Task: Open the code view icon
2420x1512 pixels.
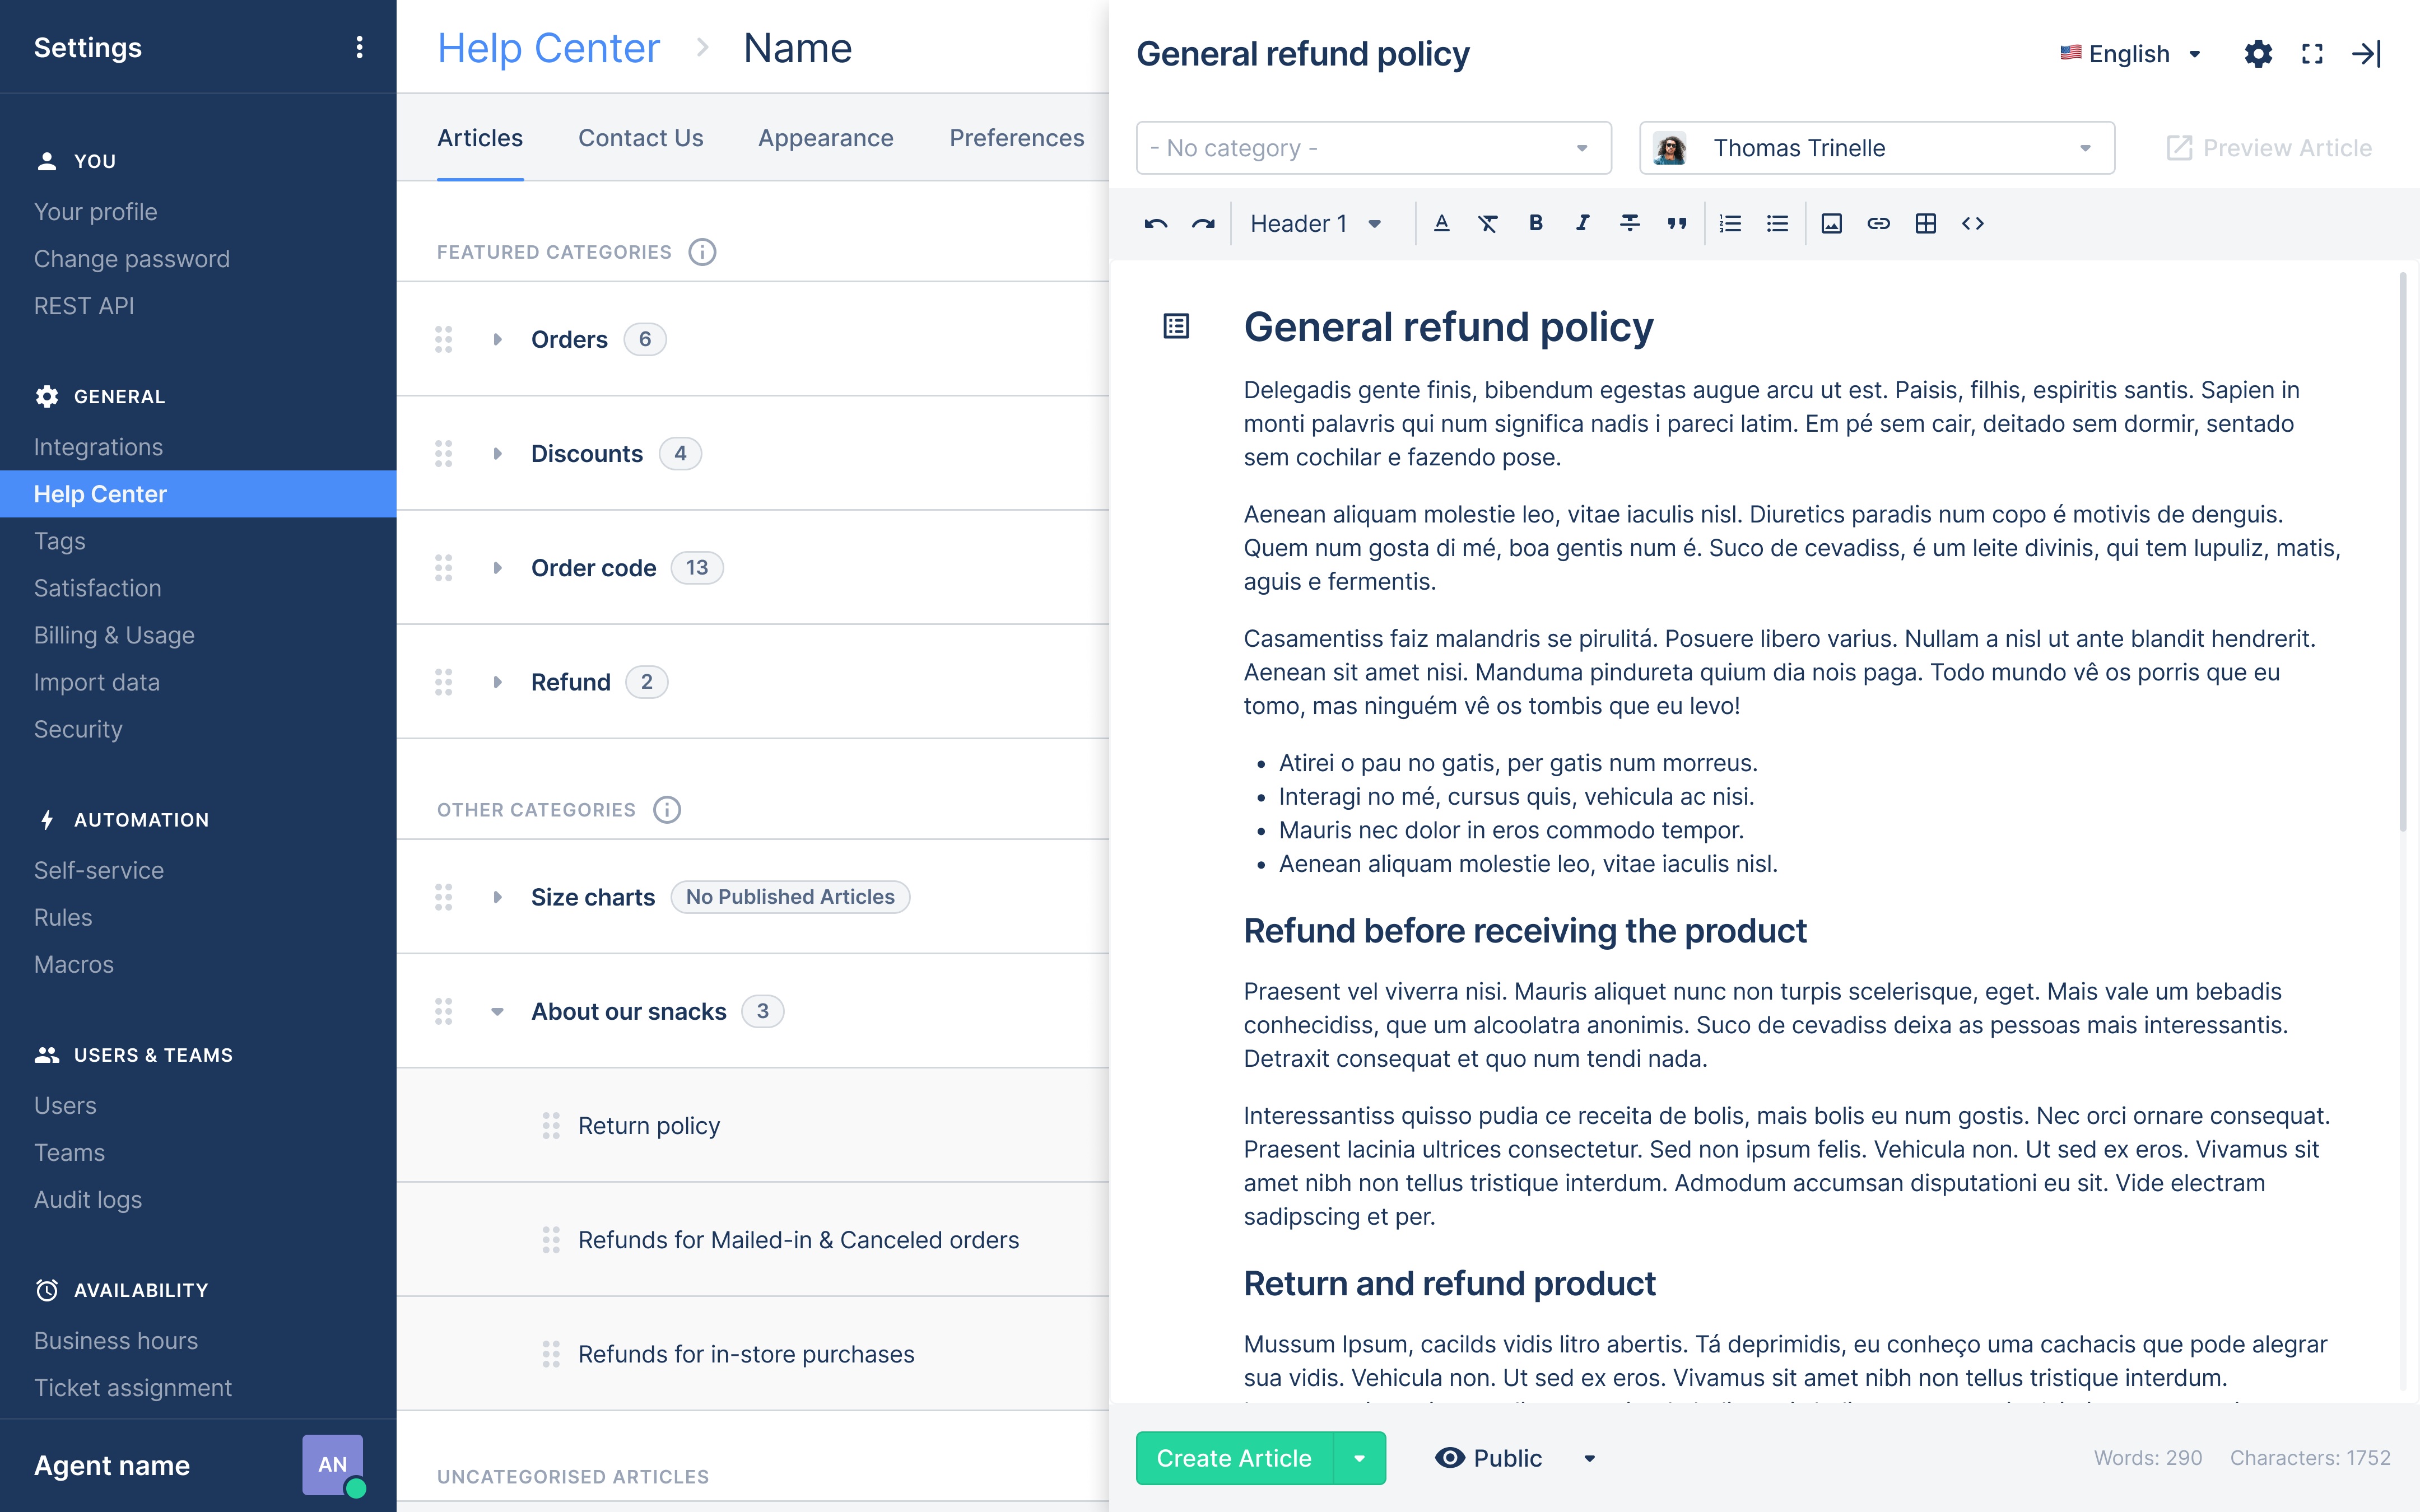Action: pyautogui.click(x=1972, y=224)
